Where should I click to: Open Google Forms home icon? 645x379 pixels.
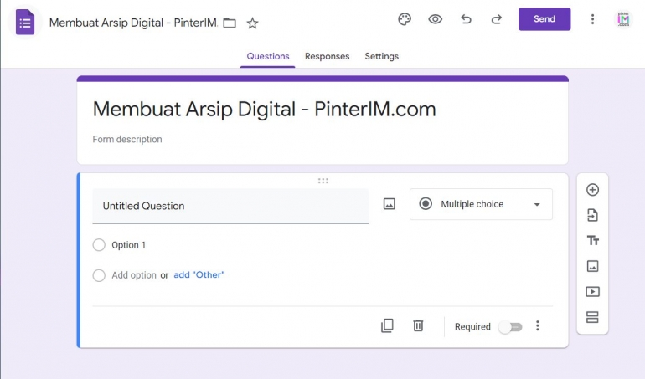[25, 23]
